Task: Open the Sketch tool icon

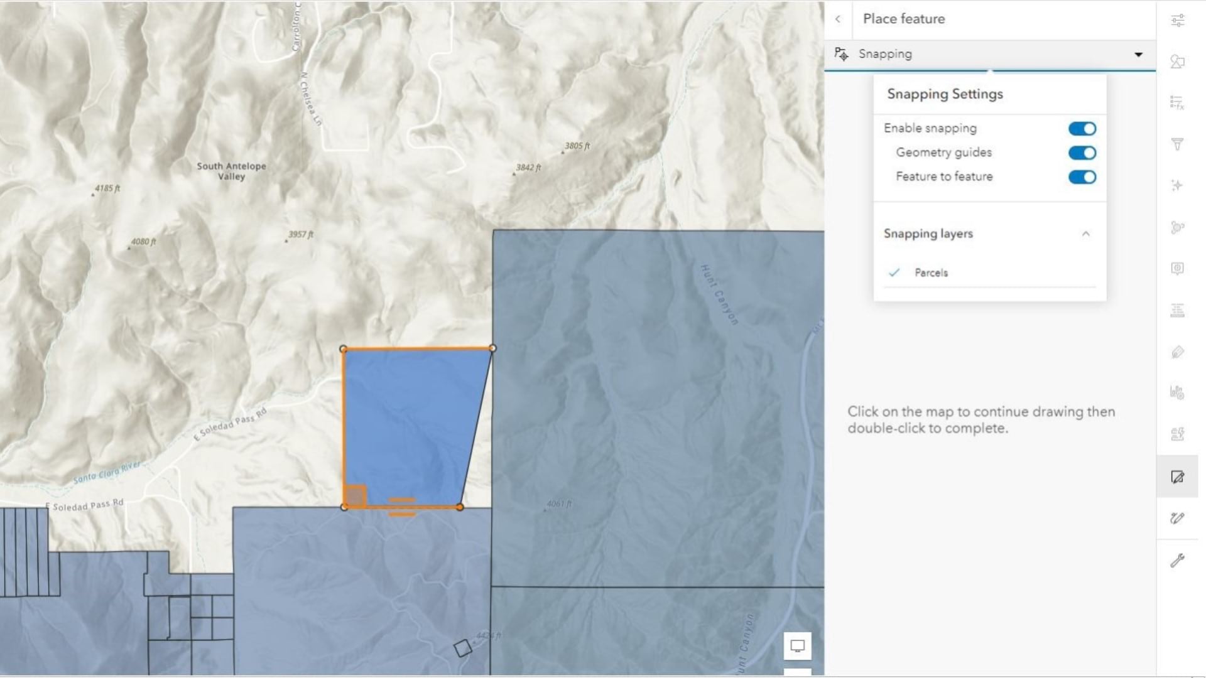Action: (1178, 519)
